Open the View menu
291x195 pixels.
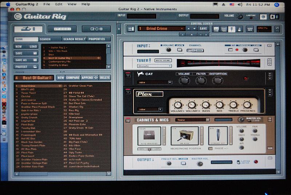click(72, 4)
